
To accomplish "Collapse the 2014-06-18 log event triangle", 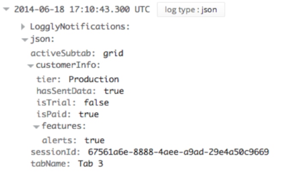I will pyautogui.click(x=5, y=10).
